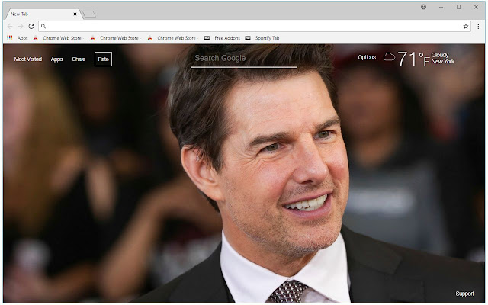This screenshot has width=488, height=305.
Task: Click the cloudy weather icon
Action: click(389, 57)
